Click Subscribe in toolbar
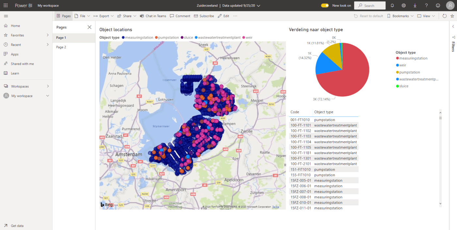 204,16
